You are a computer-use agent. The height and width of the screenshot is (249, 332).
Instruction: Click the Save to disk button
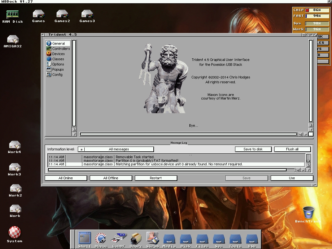253,149
